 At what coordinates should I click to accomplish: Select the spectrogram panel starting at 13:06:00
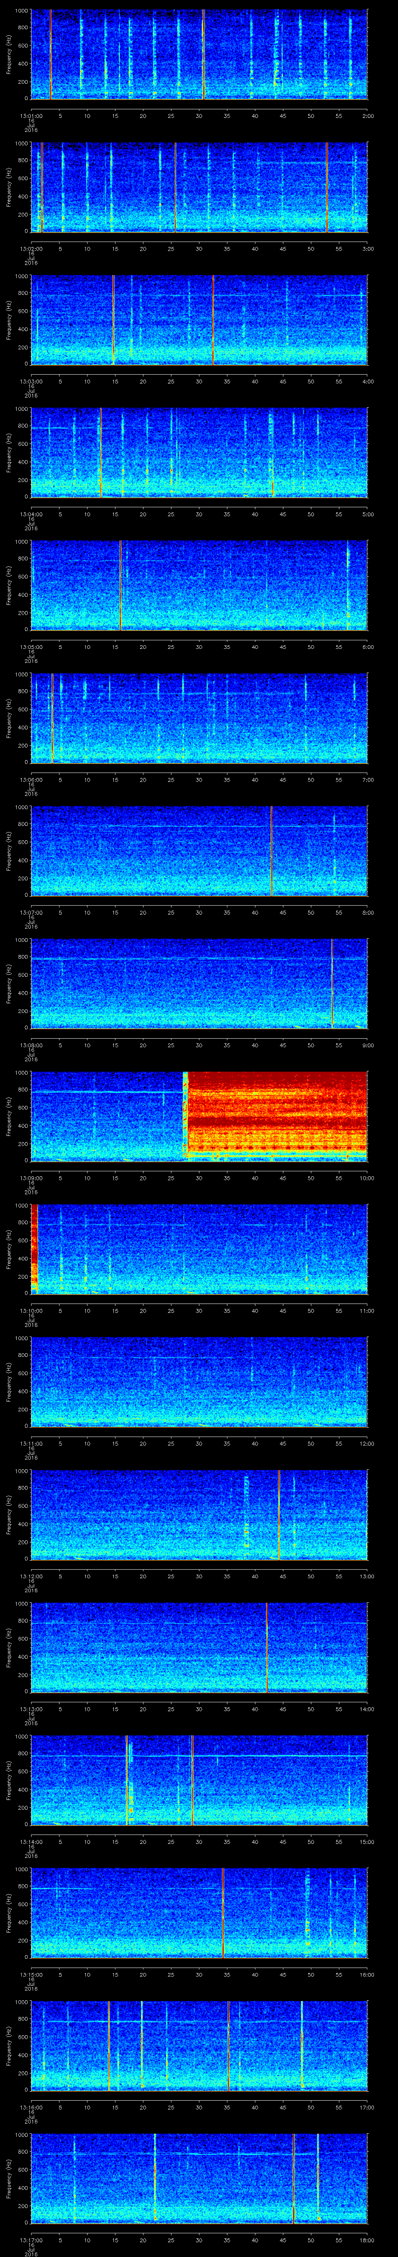point(199,718)
